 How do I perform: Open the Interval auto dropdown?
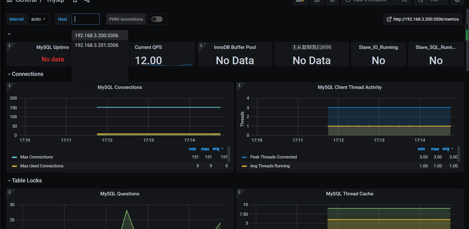point(38,19)
